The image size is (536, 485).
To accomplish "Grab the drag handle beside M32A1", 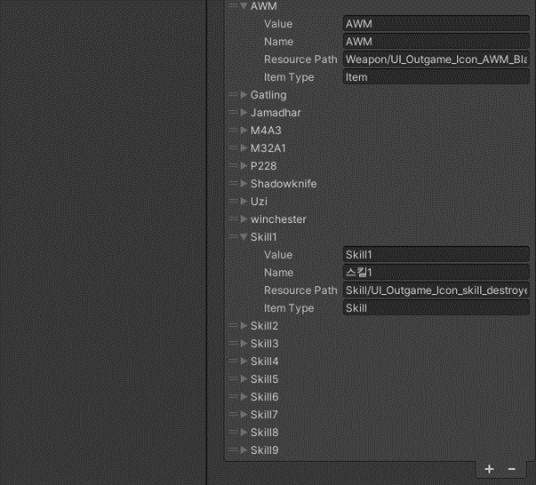I will [233, 147].
